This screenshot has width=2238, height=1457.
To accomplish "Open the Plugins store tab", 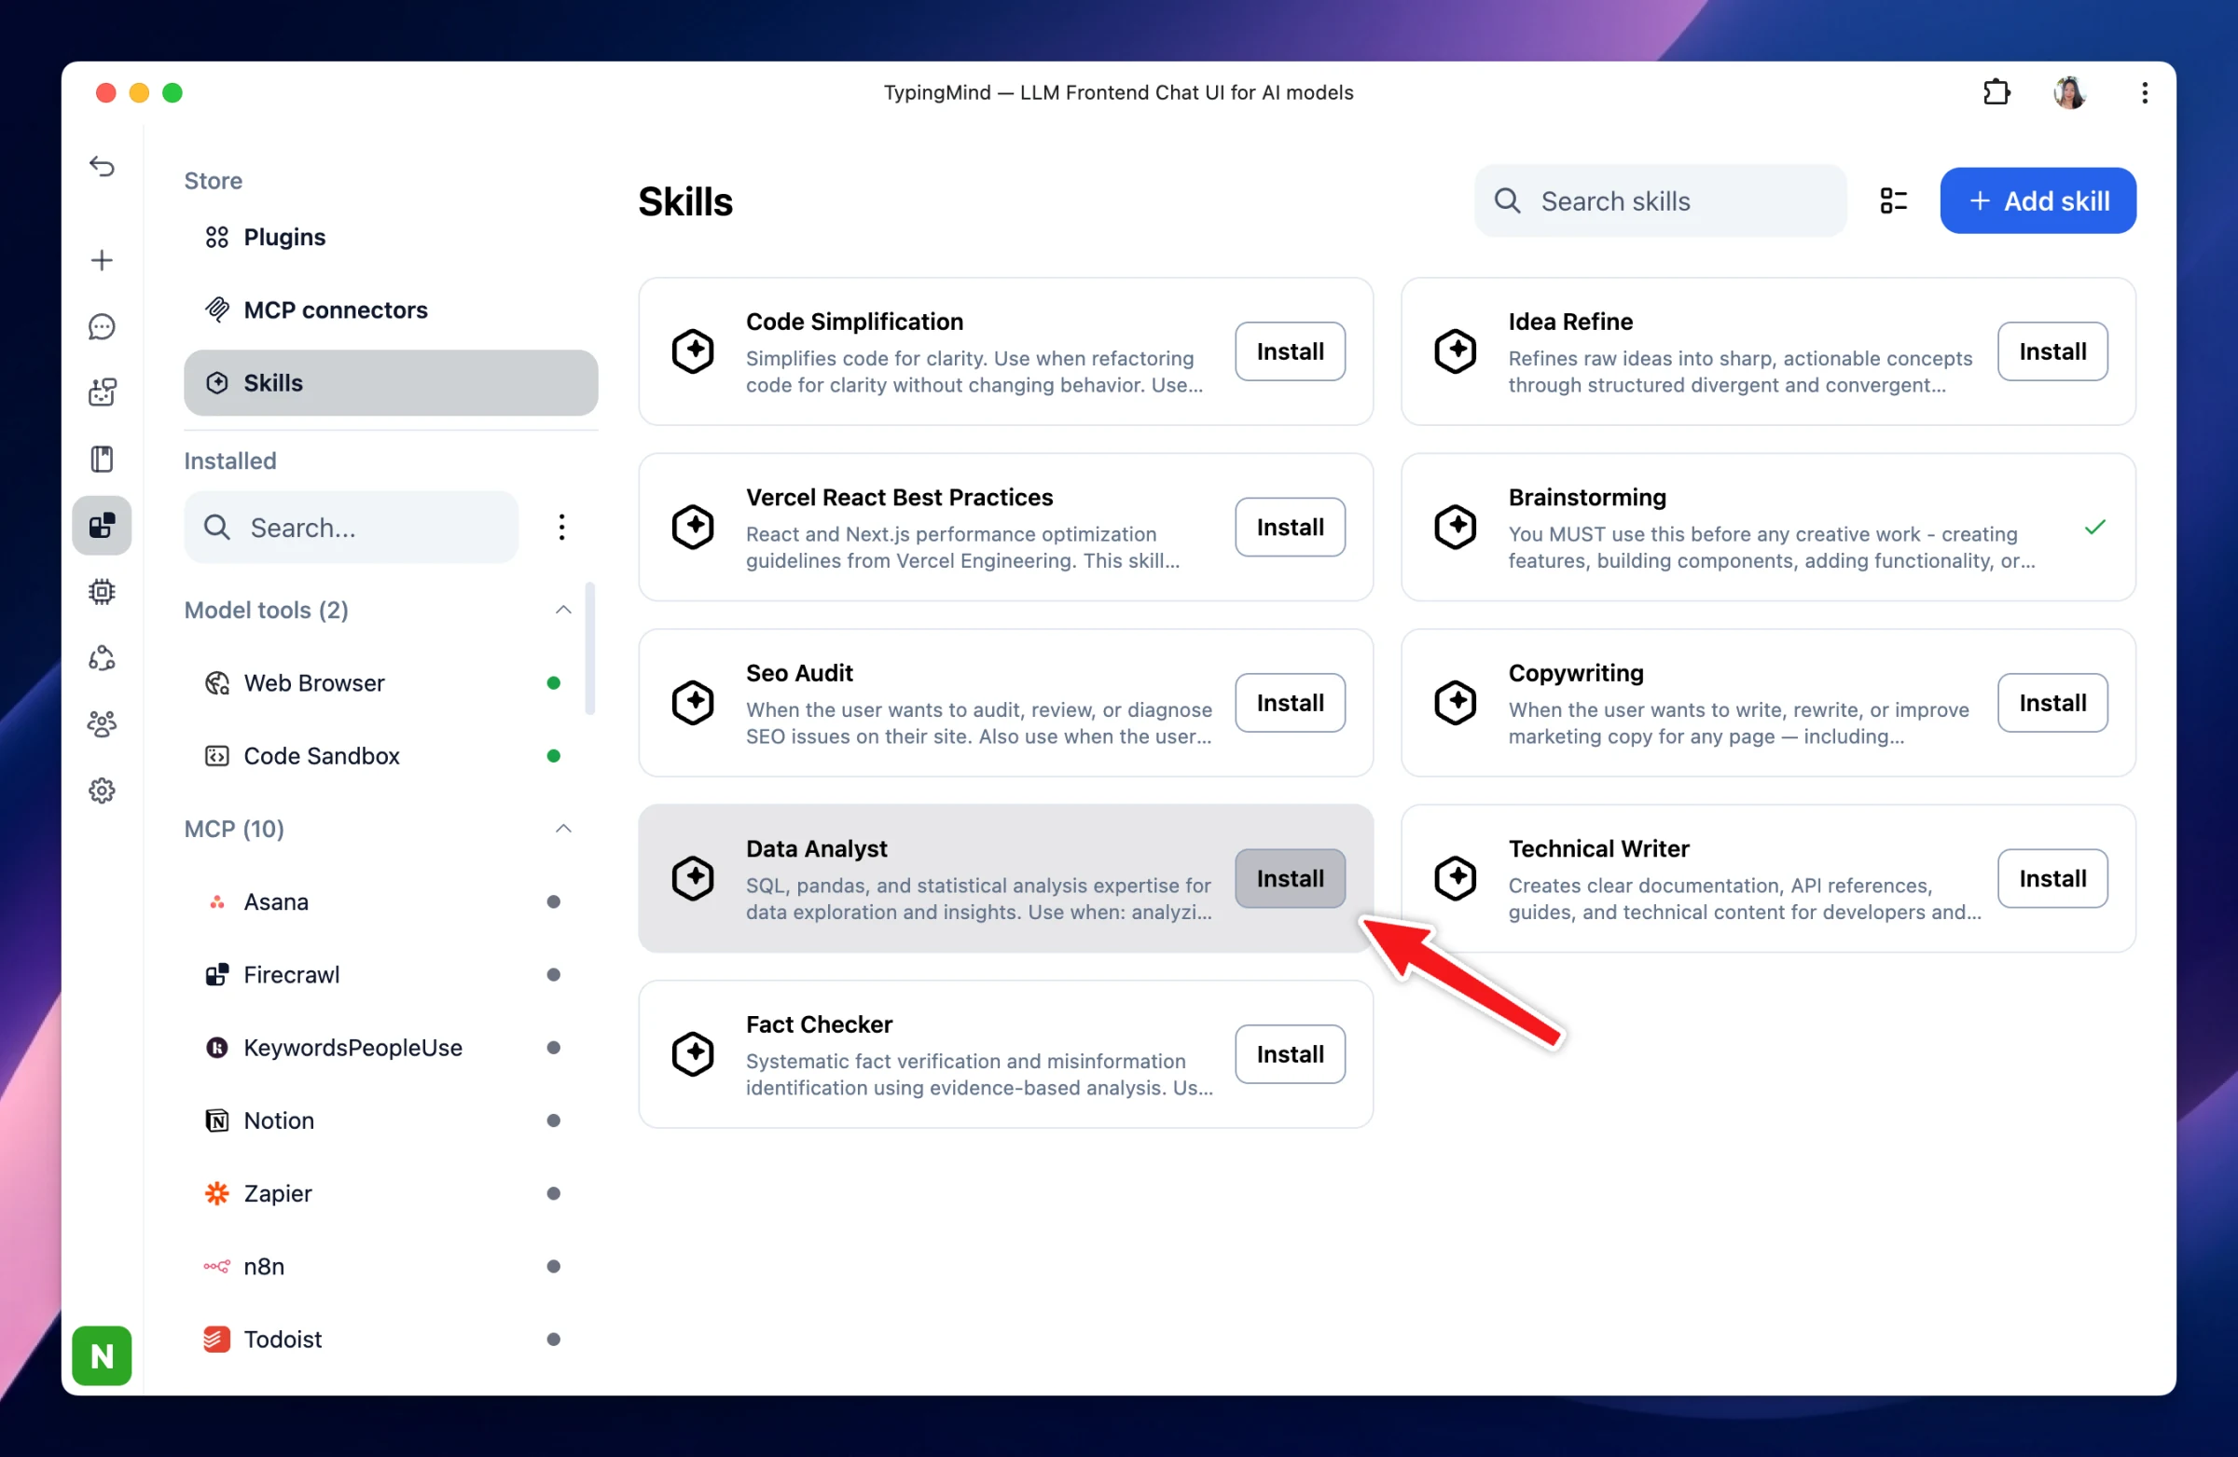I will (x=390, y=237).
